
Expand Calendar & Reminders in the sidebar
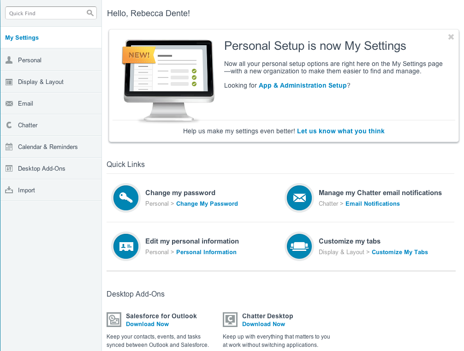(48, 147)
